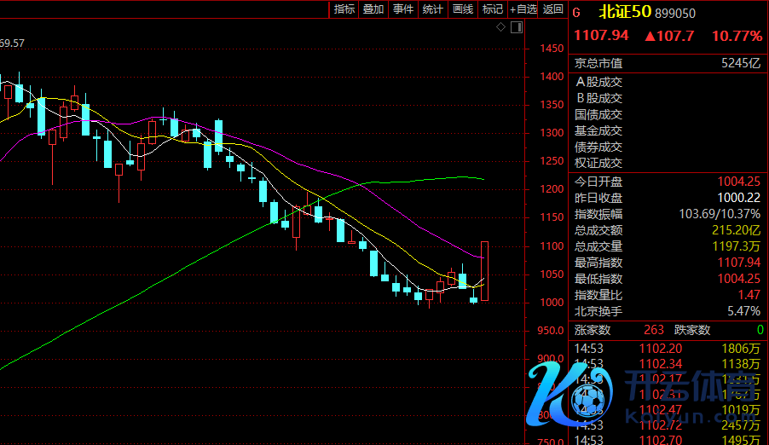
Task: Open the 指标 indicators menu
Action: [x=344, y=9]
